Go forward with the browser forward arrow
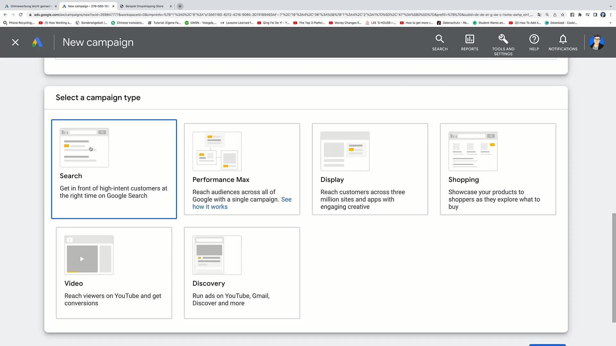Image resolution: width=616 pixels, height=346 pixels. click(x=13, y=15)
